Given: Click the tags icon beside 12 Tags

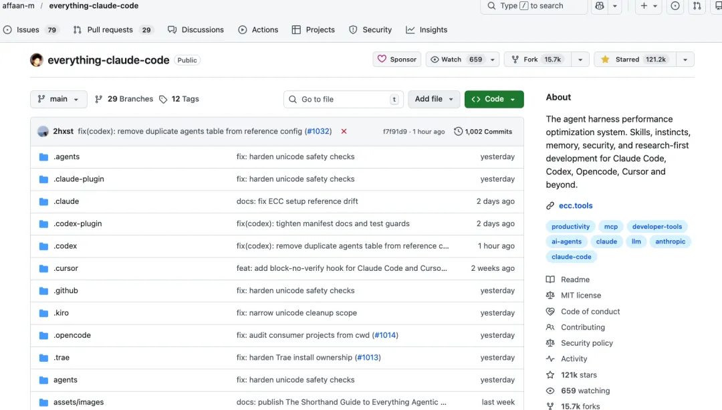Looking at the screenshot, I should (x=163, y=99).
